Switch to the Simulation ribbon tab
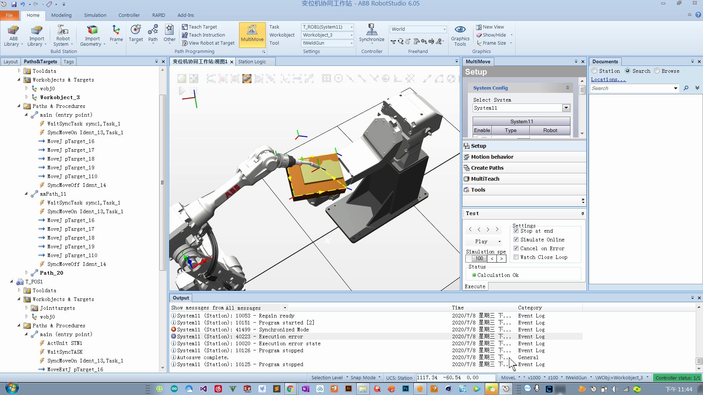The height and width of the screenshot is (395, 703). 95,15
